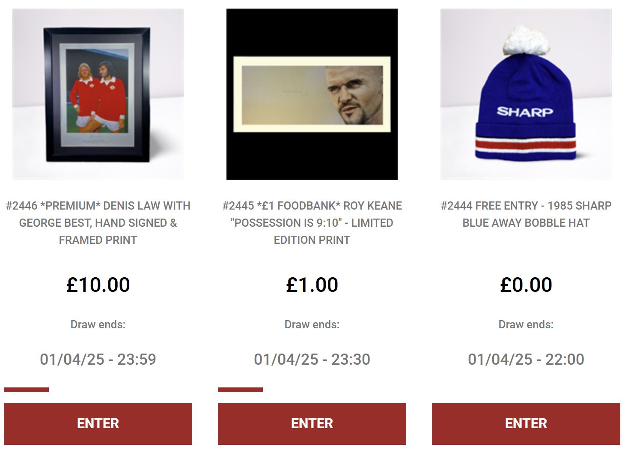625x450 pixels.
Task: Select the 01/04/25 - 23:30 draw end date
Action: coord(312,359)
